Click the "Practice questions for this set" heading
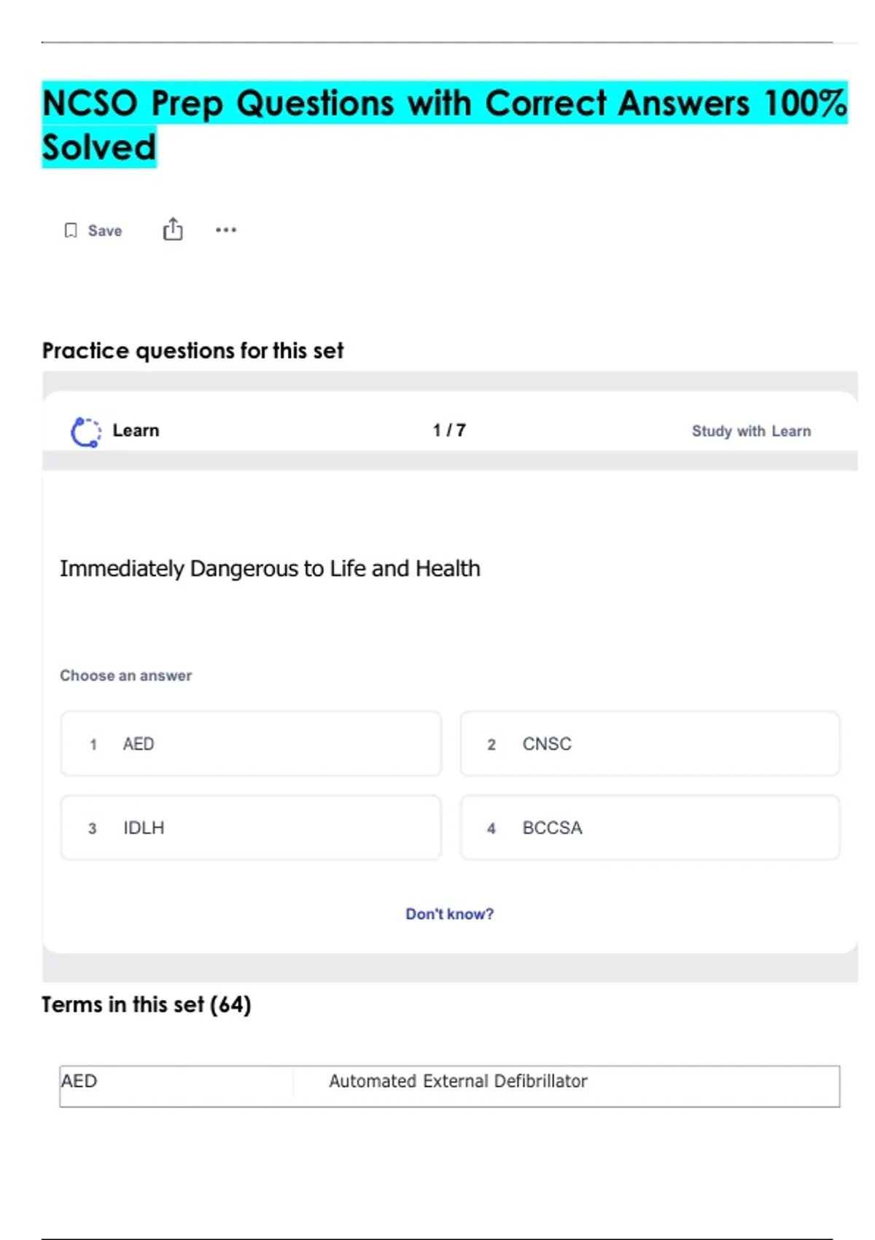The width and height of the screenshot is (875, 1240). 192,351
